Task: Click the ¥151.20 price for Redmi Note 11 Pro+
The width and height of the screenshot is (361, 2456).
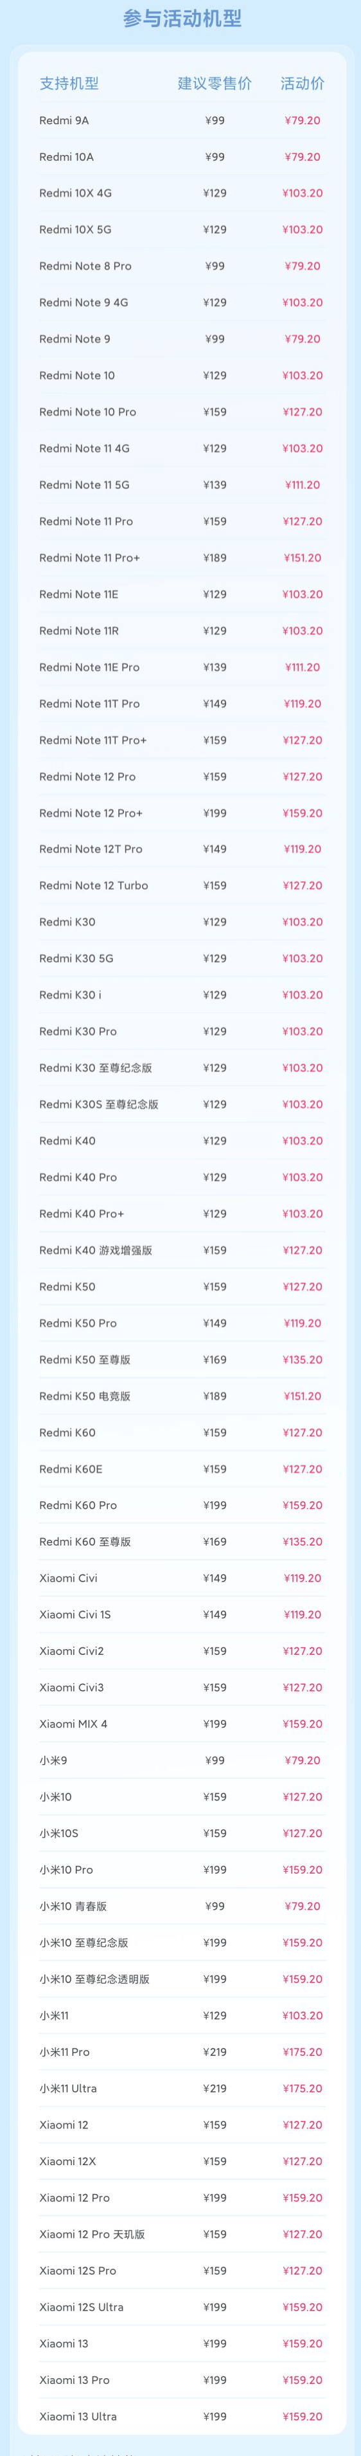Action: pos(302,558)
